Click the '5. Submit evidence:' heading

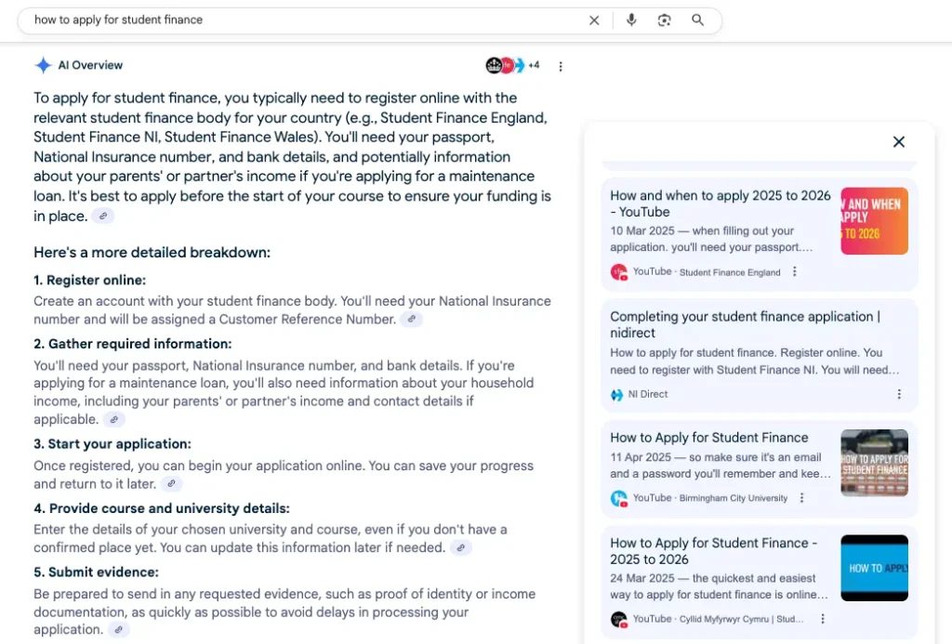pos(96,572)
